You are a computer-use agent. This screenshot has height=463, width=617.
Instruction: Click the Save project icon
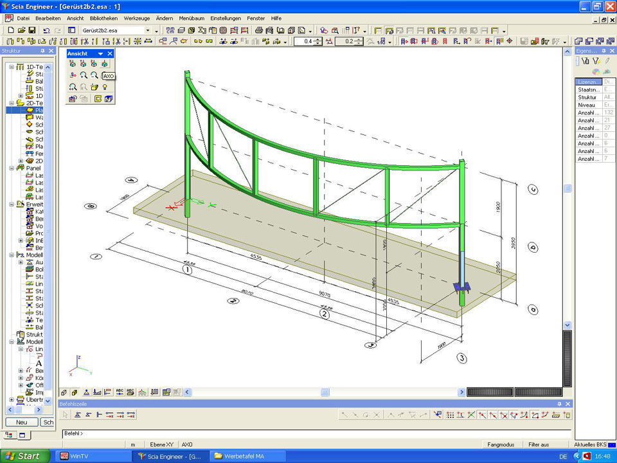pyautogui.click(x=31, y=30)
